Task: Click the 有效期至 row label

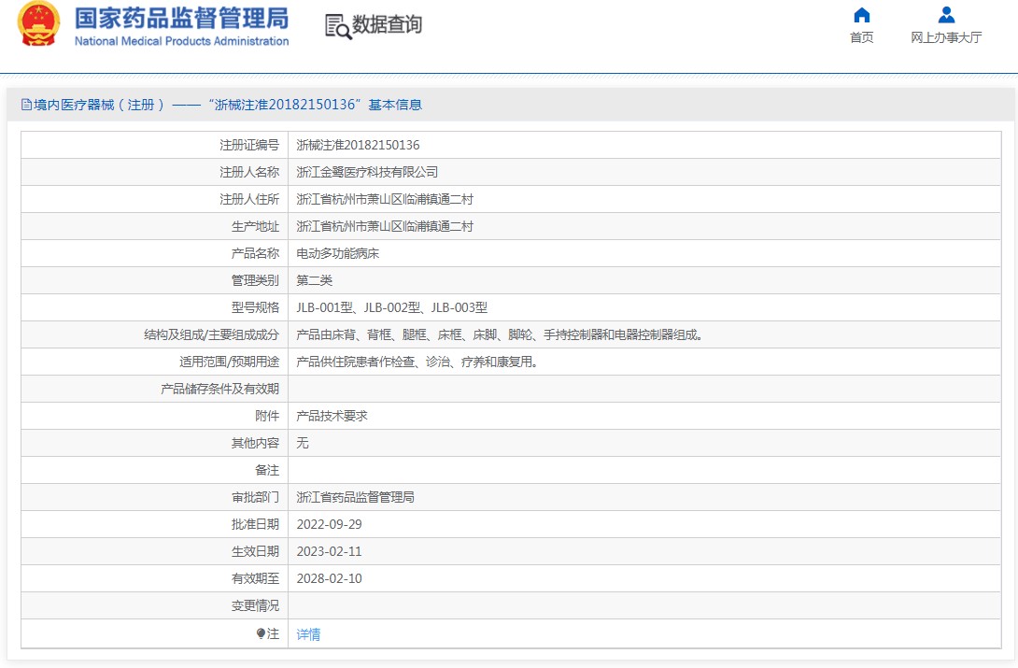Action: tap(255, 578)
